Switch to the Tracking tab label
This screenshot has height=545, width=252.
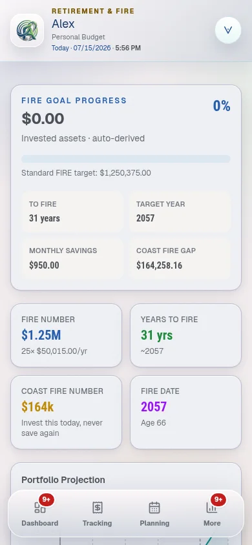[98, 523]
